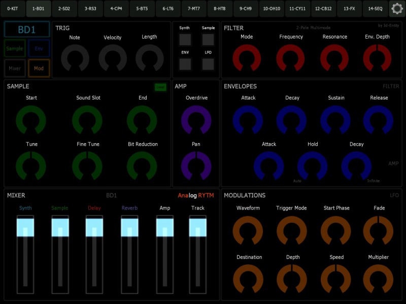Open the Env edit page button

(x=39, y=48)
